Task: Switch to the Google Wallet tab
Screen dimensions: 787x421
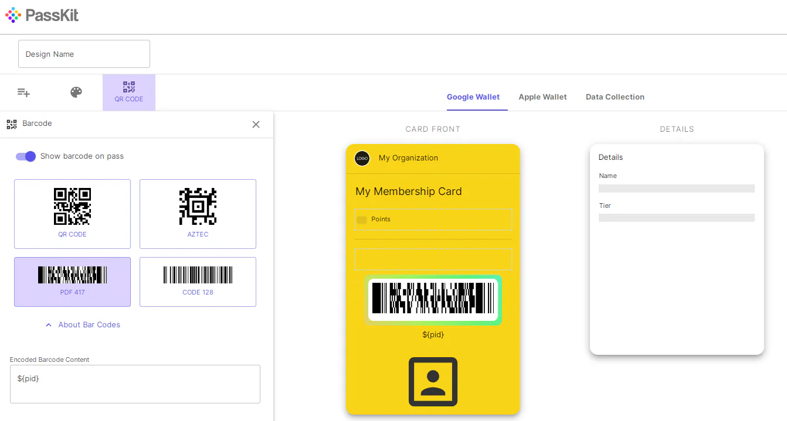Action: 473,97
